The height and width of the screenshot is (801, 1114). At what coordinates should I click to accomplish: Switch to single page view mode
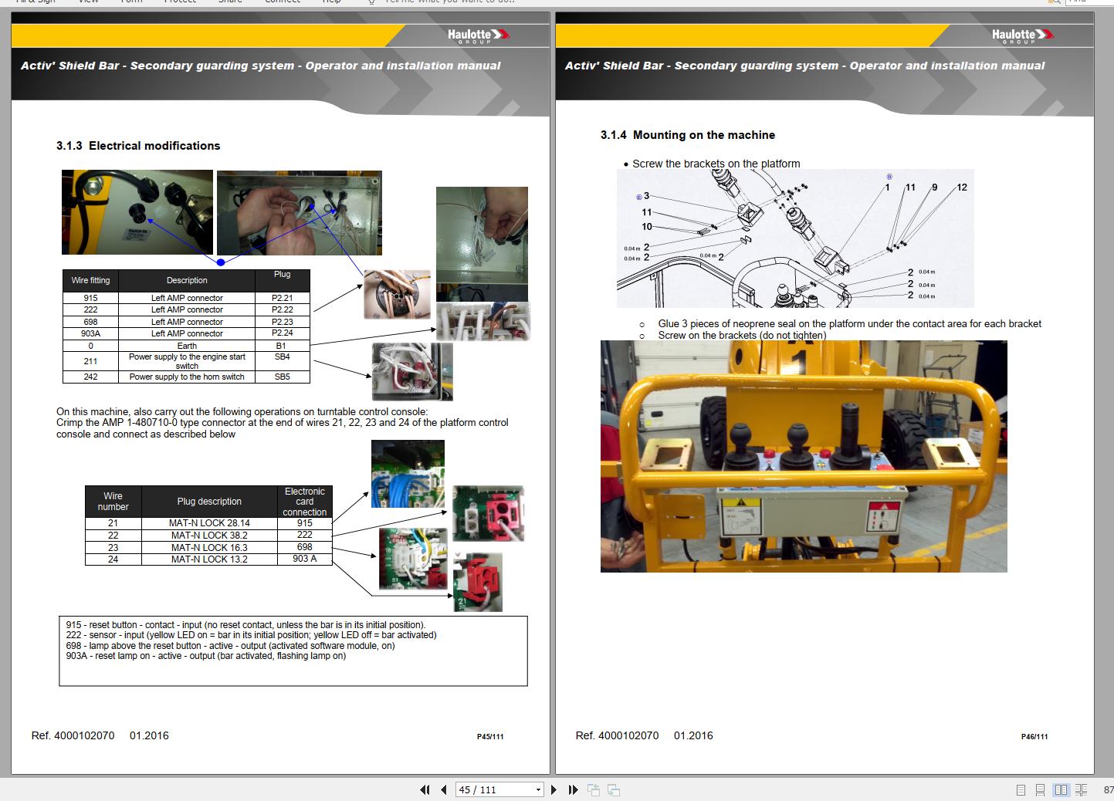point(1021,789)
